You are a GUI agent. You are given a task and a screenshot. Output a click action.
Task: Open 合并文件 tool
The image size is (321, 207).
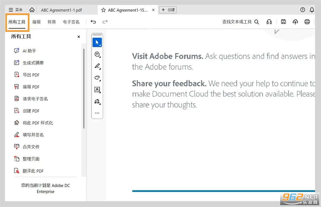tap(27, 147)
